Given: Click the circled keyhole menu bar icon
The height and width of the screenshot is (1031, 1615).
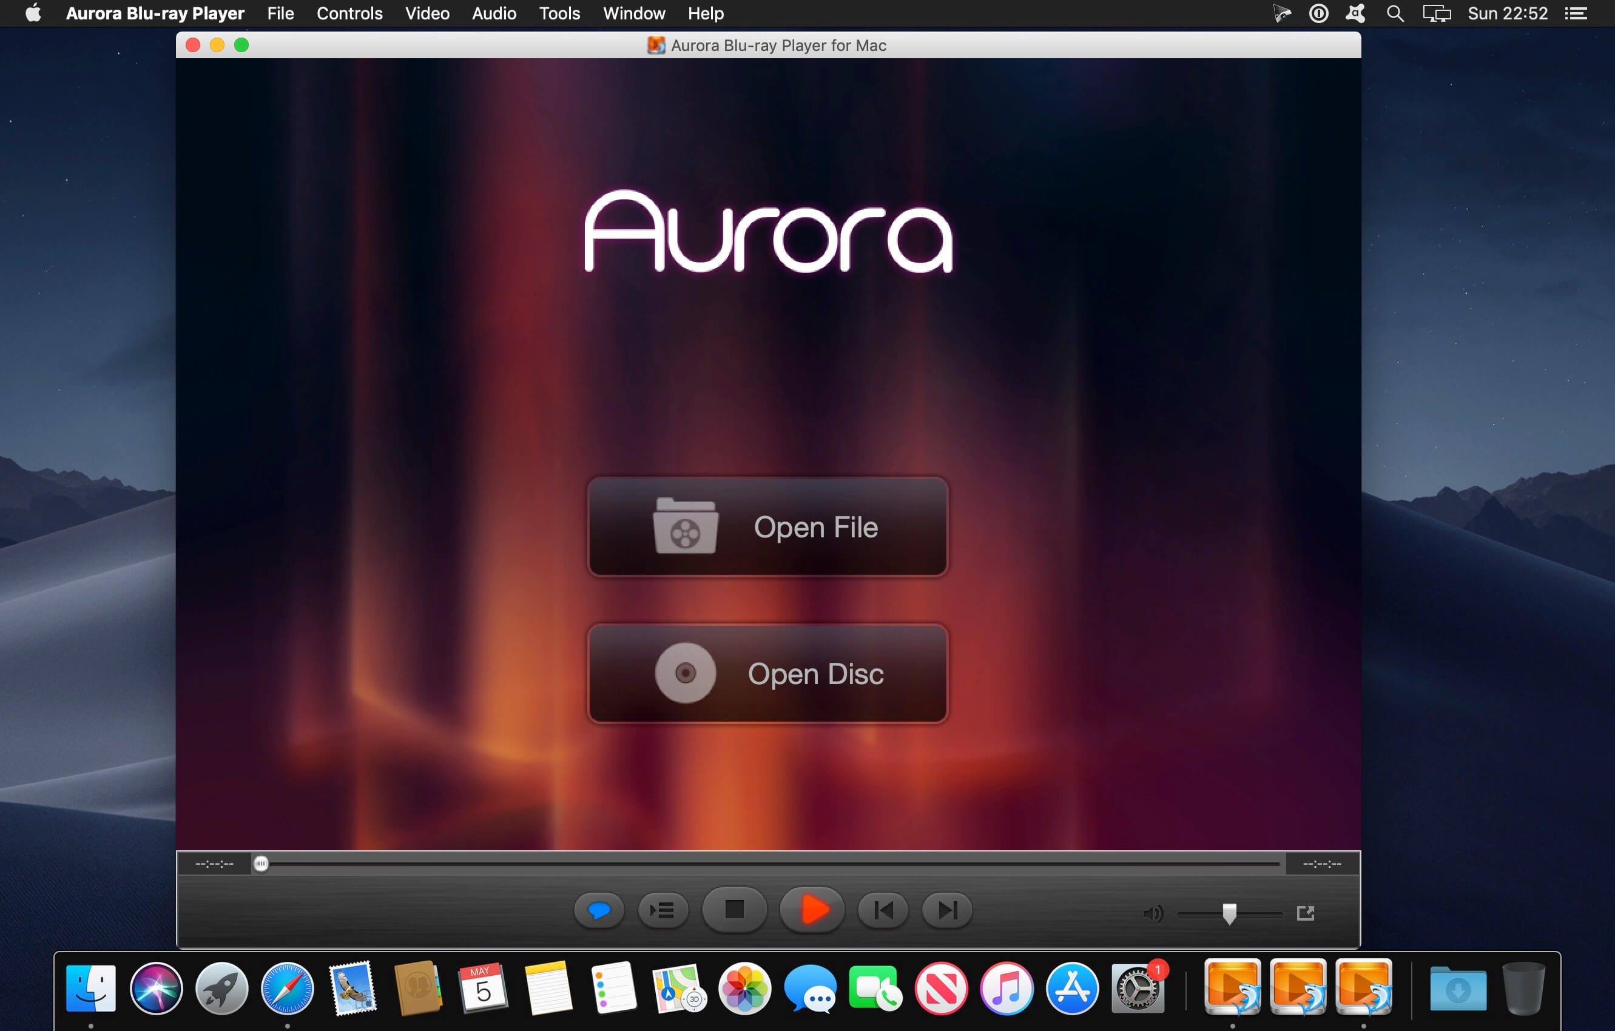Looking at the screenshot, I should click(x=1318, y=13).
